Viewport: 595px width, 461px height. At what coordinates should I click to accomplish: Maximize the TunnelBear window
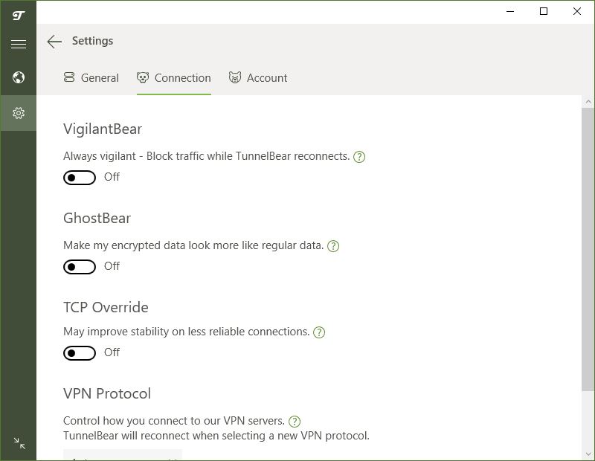544,11
